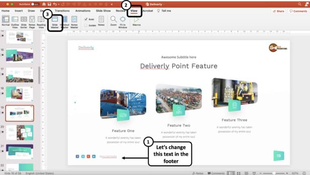Open the Notes Master view

tap(74, 22)
